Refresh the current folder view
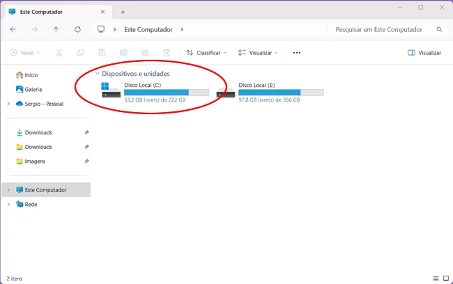This screenshot has height=284, width=453. [77, 29]
